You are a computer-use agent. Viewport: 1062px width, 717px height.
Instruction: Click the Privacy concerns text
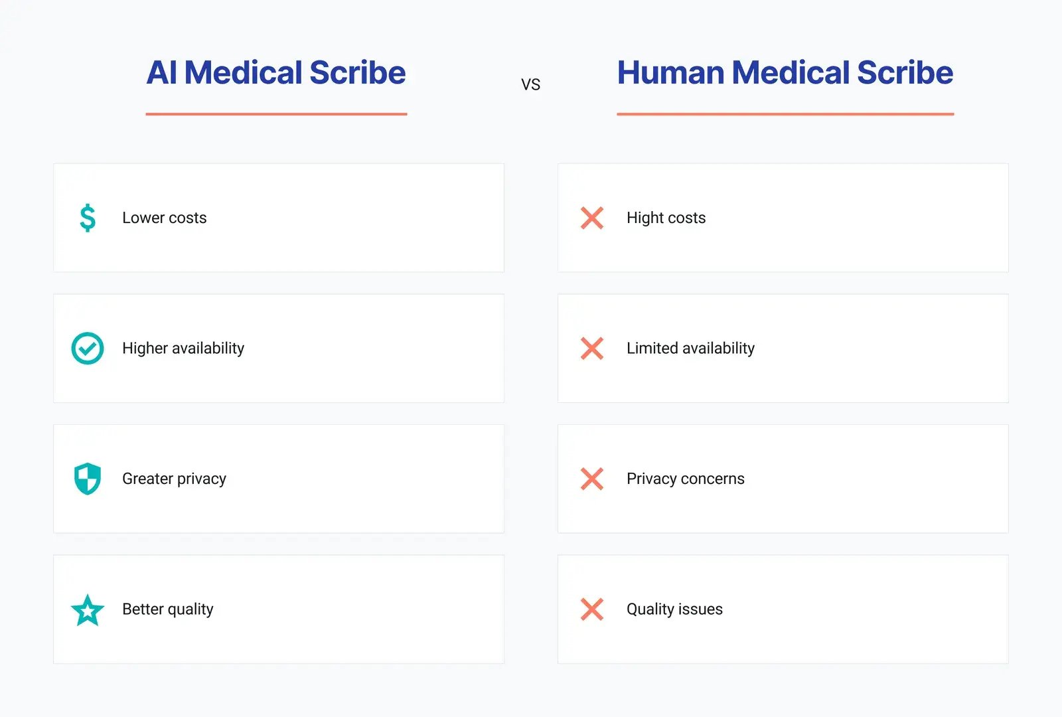(x=686, y=479)
